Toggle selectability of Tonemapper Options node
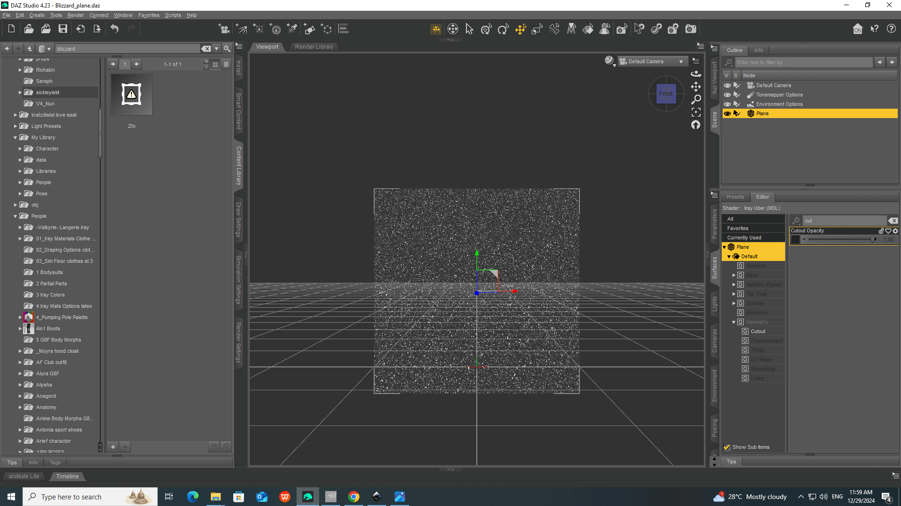This screenshot has height=506, width=901. click(737, 95)
